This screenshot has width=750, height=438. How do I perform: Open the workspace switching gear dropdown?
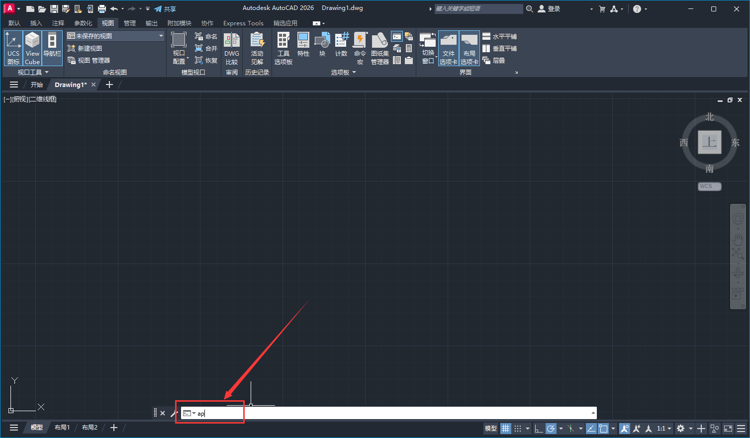click(684, 428)
